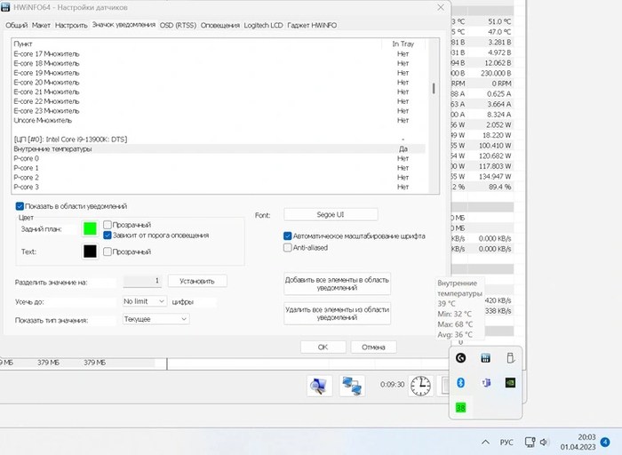Open the Logitech LCD tab
This screenshot has width=622, height=455.
pos(263,26)
